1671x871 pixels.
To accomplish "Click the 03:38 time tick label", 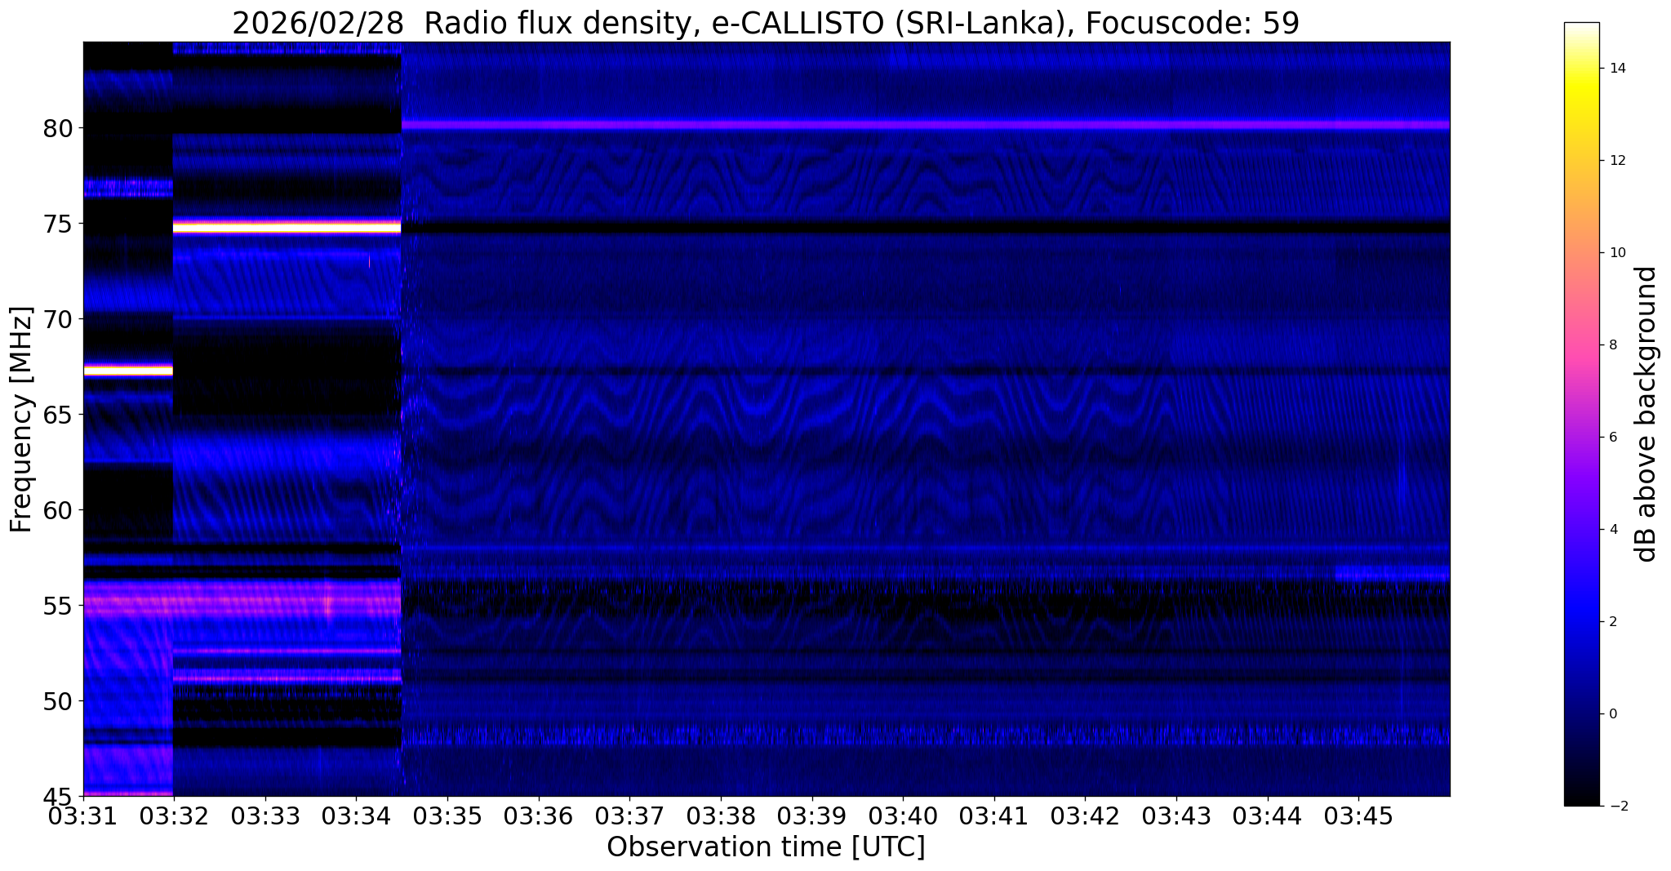I will [721, 815].
